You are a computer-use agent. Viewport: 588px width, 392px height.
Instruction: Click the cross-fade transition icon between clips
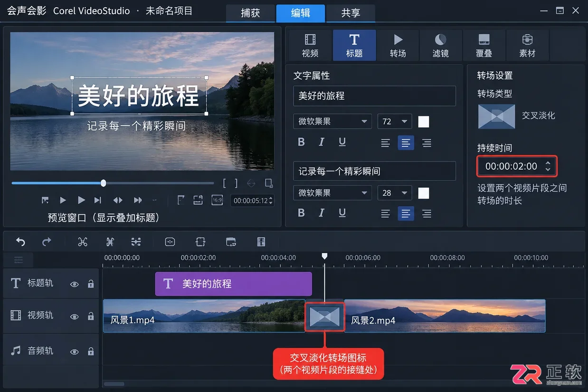tap(324, 316)
